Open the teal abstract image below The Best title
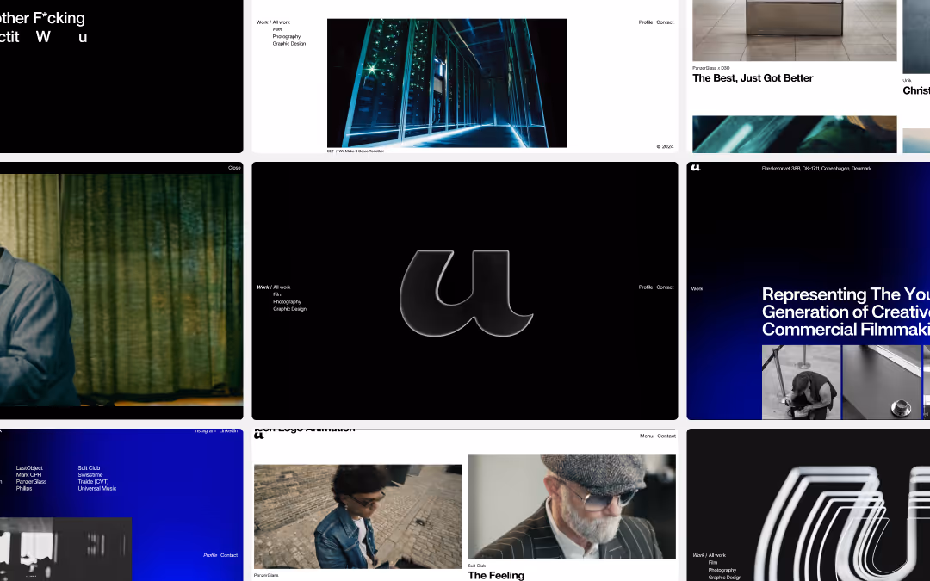This screenshot has width=930, height=581. point(795,134)
